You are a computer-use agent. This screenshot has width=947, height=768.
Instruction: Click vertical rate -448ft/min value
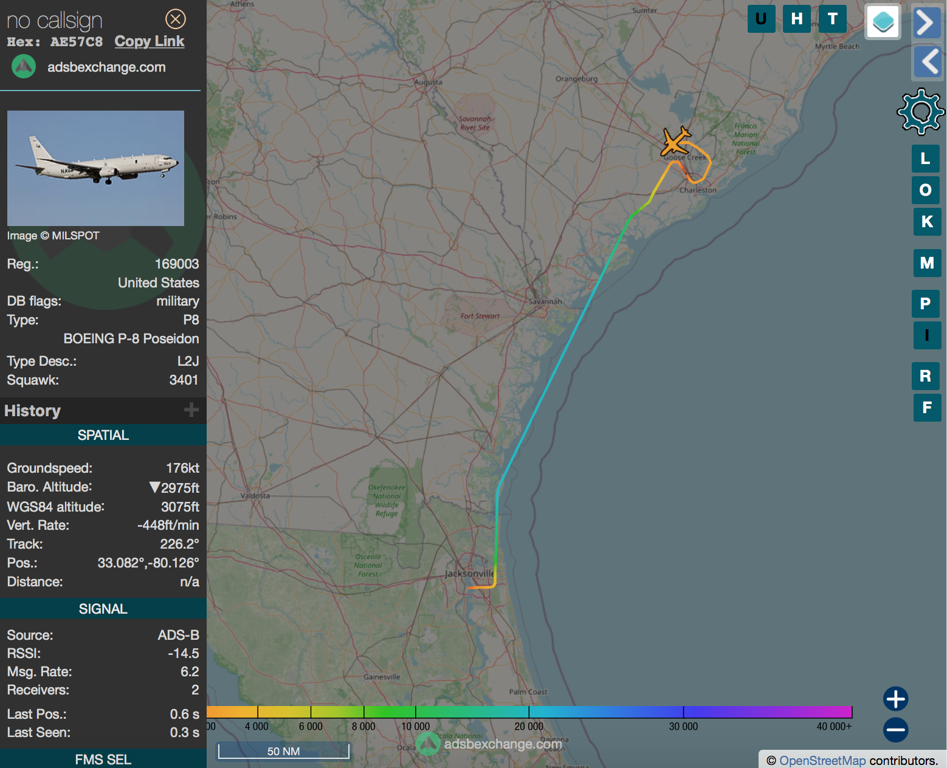(x=168, y=525)
